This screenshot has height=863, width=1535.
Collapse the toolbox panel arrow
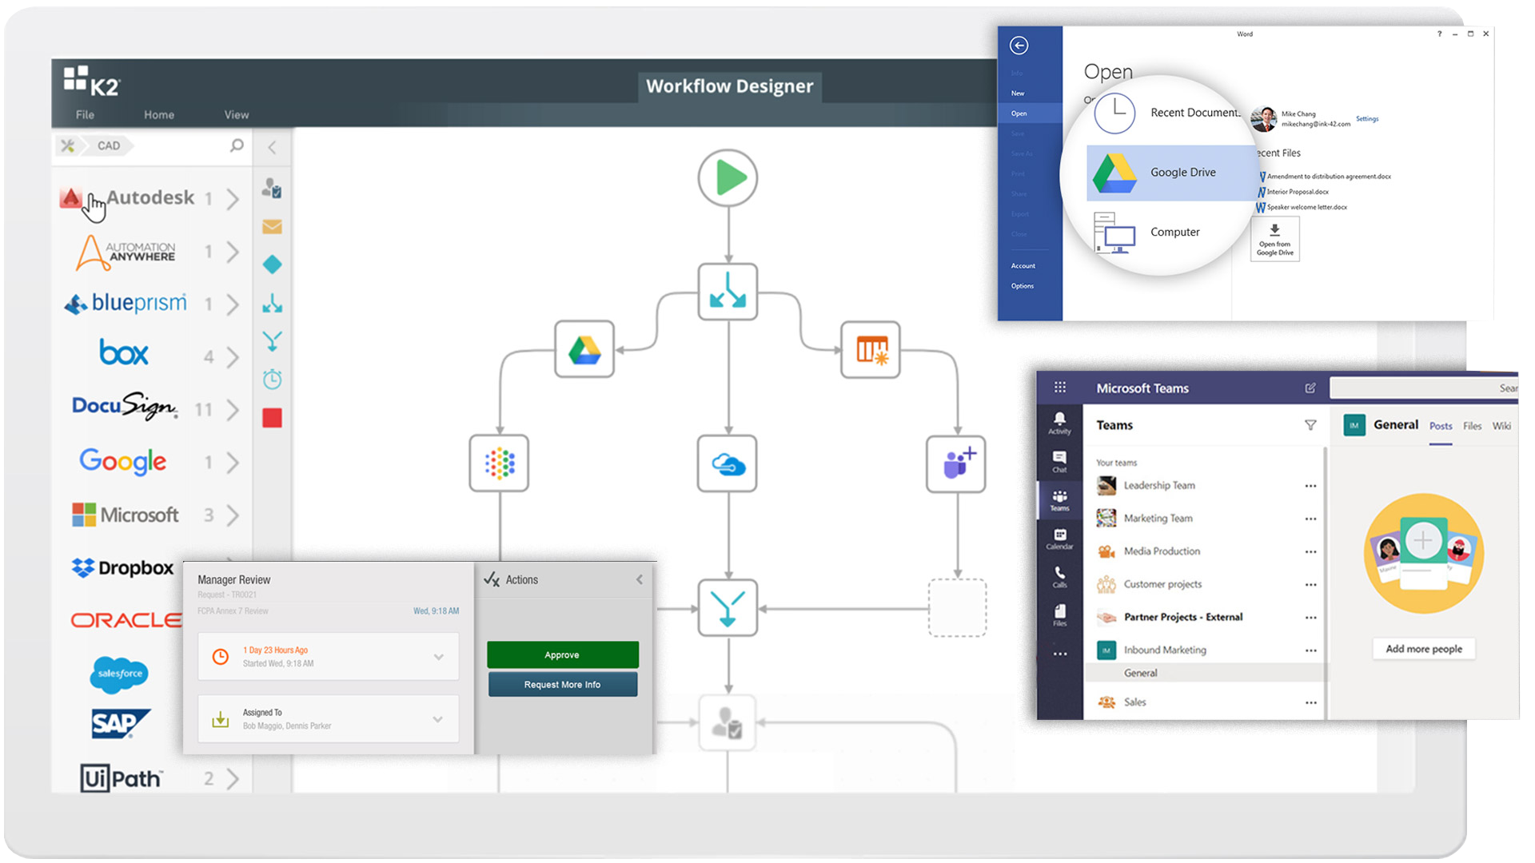point(272,147)
